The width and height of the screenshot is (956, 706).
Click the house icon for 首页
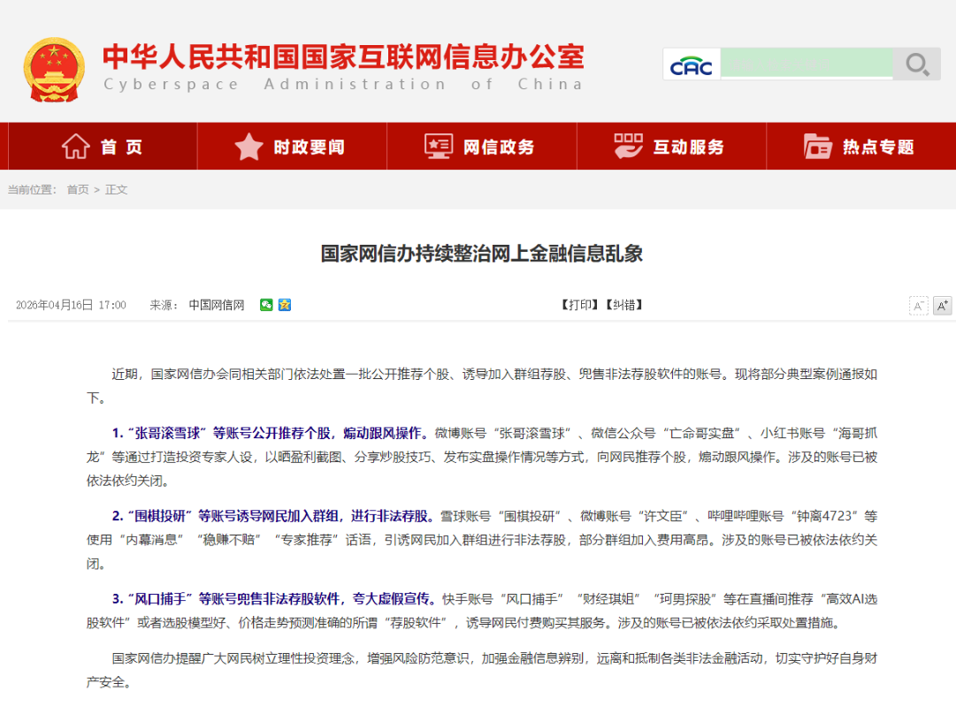(76, 147)
